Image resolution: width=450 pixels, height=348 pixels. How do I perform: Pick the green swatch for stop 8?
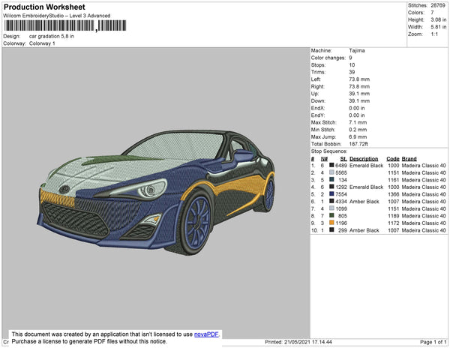(333, 215)
